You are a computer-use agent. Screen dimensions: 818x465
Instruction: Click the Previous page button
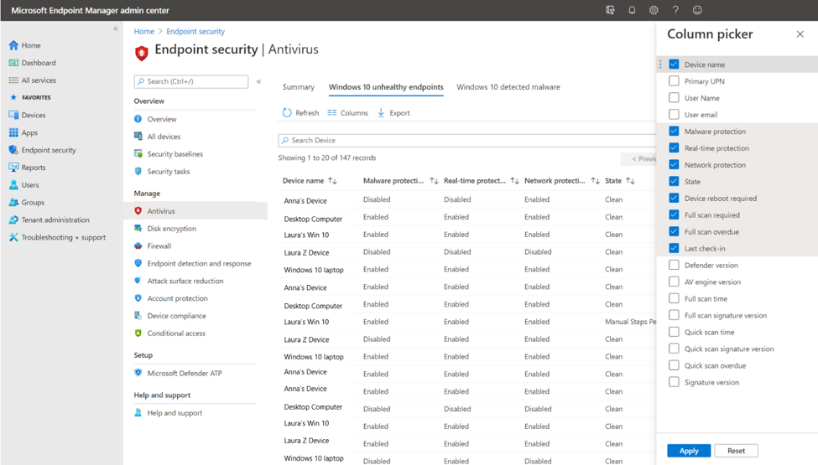[639, 159]
